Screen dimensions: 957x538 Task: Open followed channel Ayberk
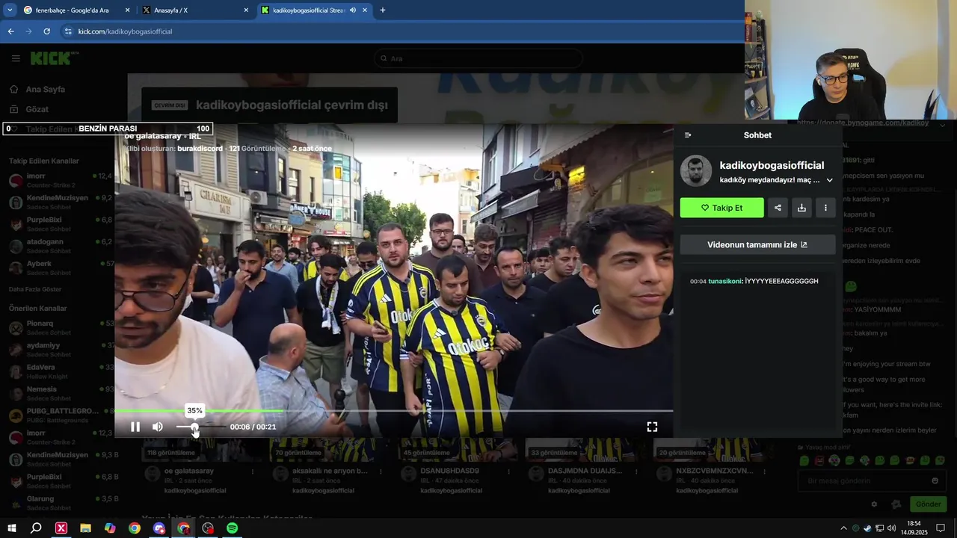[60, 267]
